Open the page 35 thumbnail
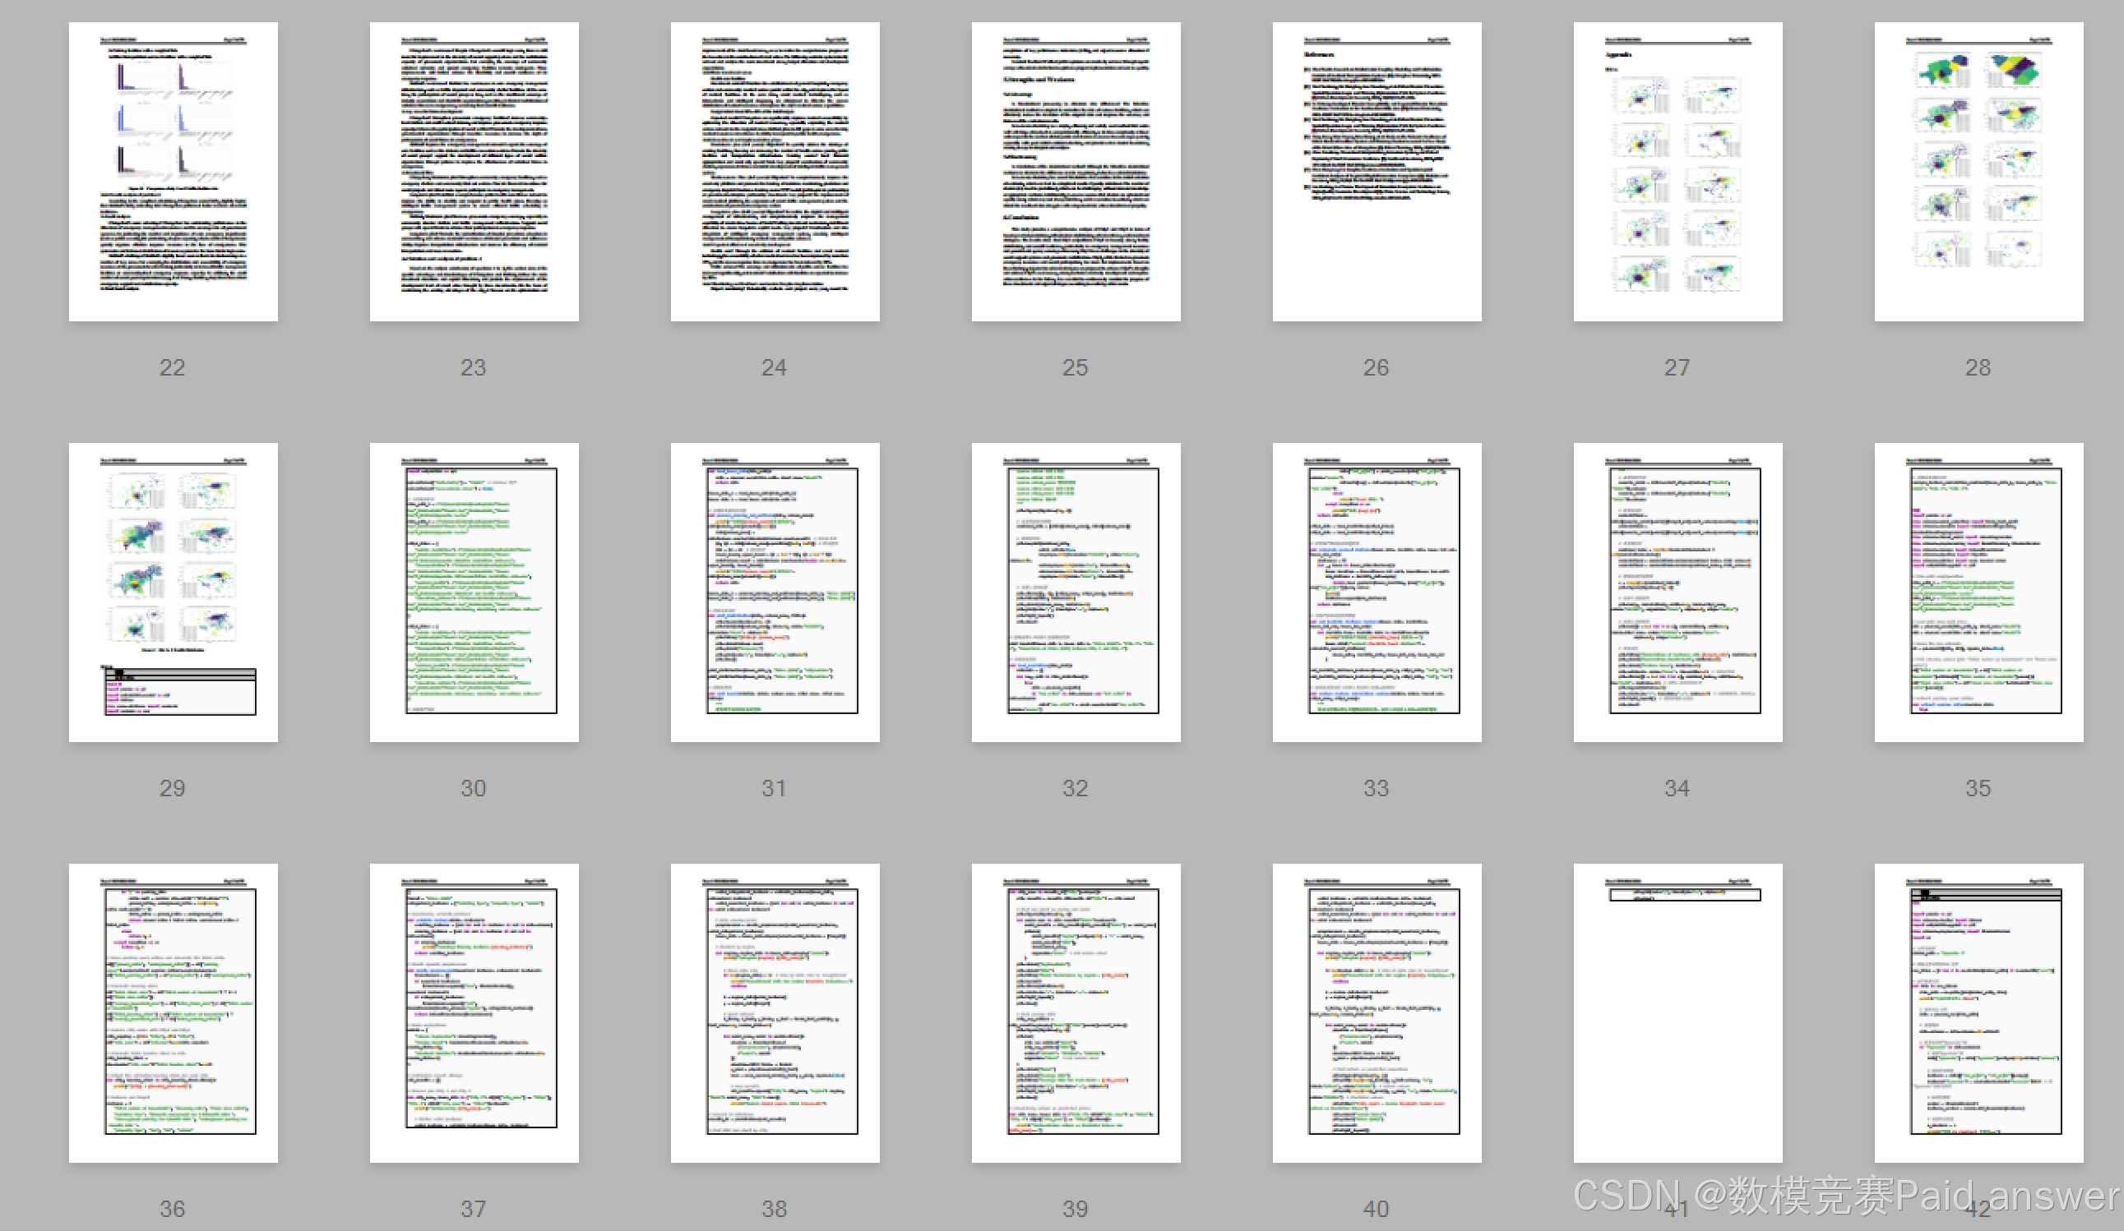Viewport: 2124px width, 1231px height. 1978,592
